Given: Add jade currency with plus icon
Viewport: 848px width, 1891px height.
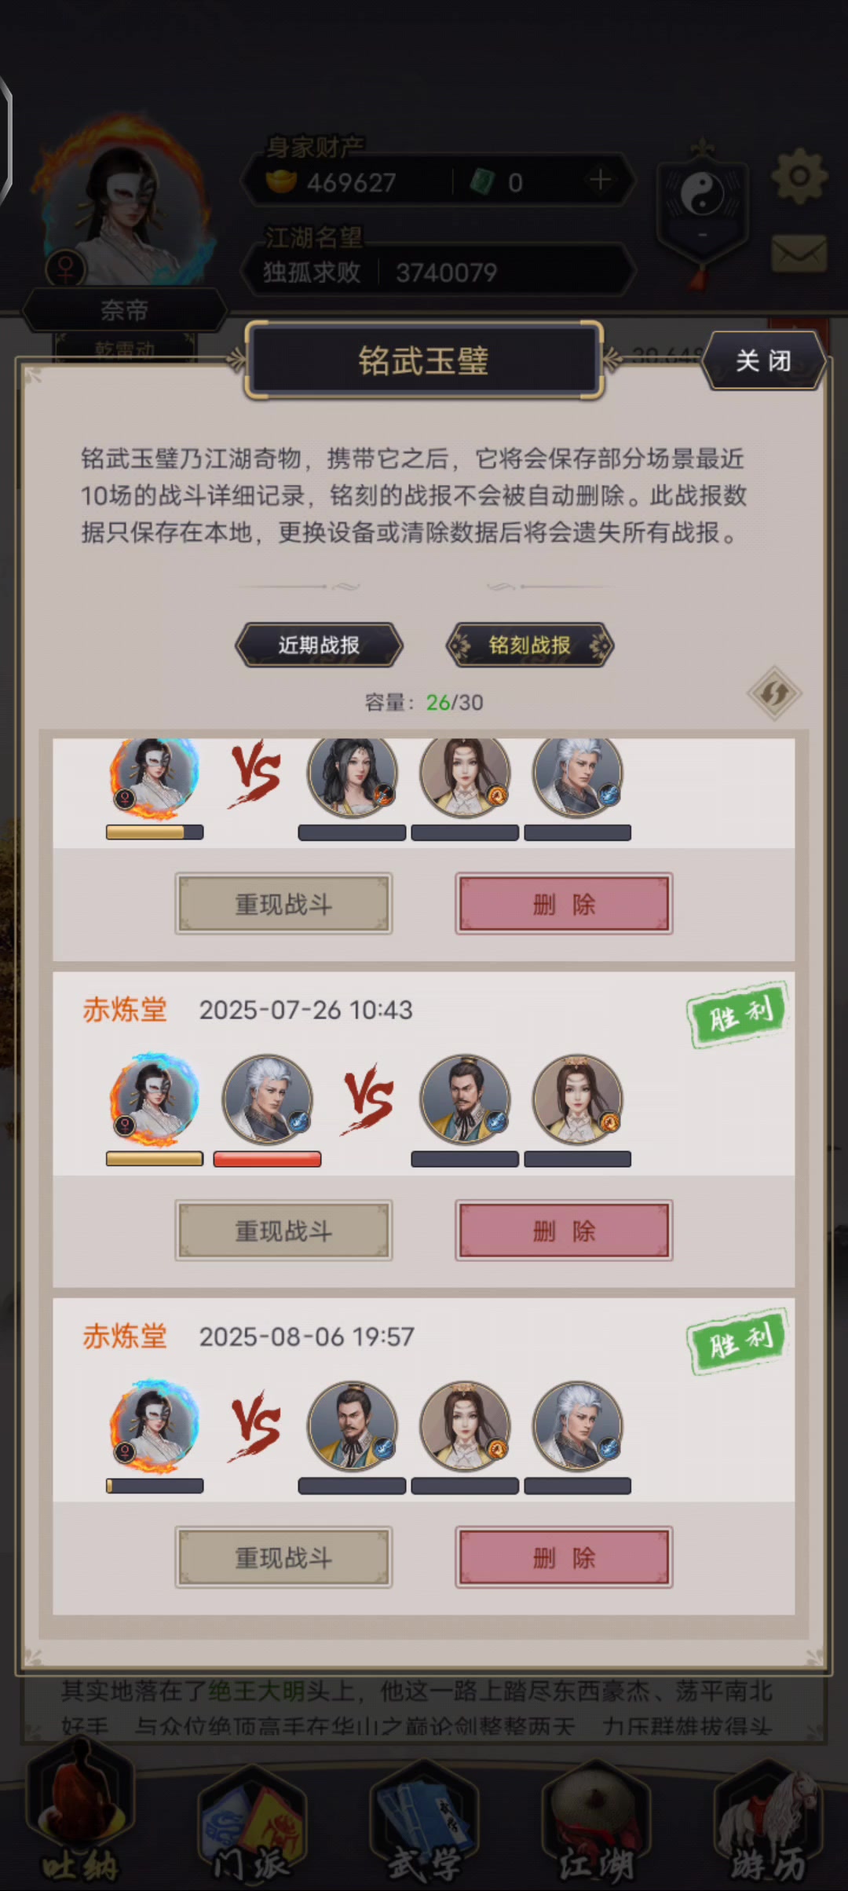Looking at the screenshot, I should point(601,181).
